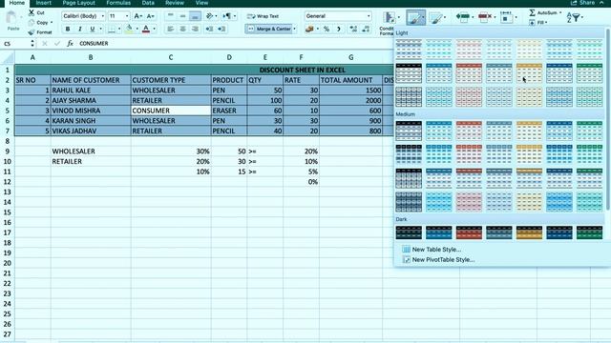Decrease indent icon

coord(209,29)
